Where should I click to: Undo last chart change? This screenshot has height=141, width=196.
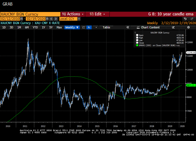tap(185, 19)
